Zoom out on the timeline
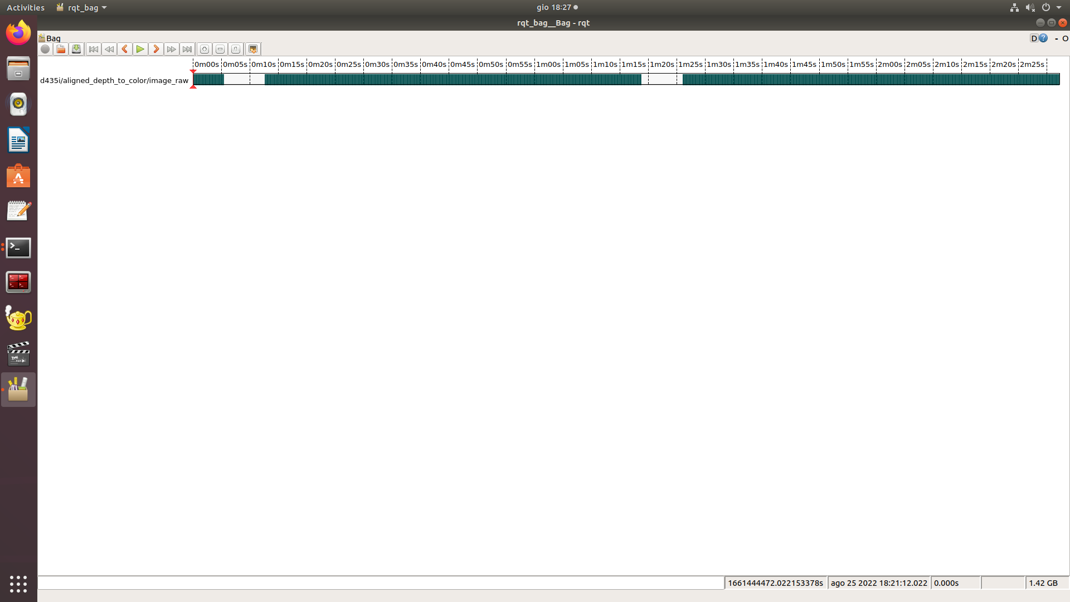This screenshot has height=602, width=1070. [220, 49]
